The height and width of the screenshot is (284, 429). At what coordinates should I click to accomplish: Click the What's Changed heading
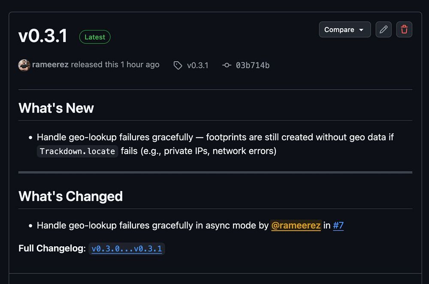[x=71, y=196]
